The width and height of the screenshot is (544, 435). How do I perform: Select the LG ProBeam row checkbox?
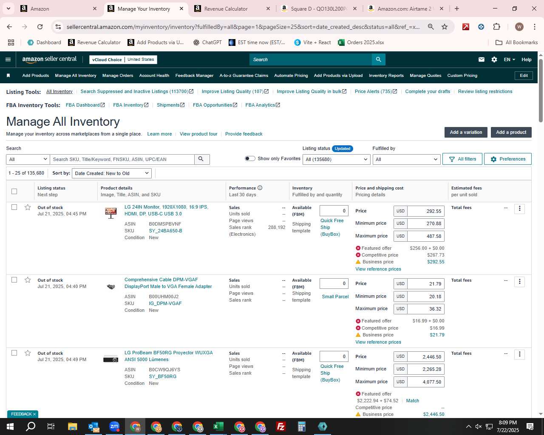click(14, 353)
